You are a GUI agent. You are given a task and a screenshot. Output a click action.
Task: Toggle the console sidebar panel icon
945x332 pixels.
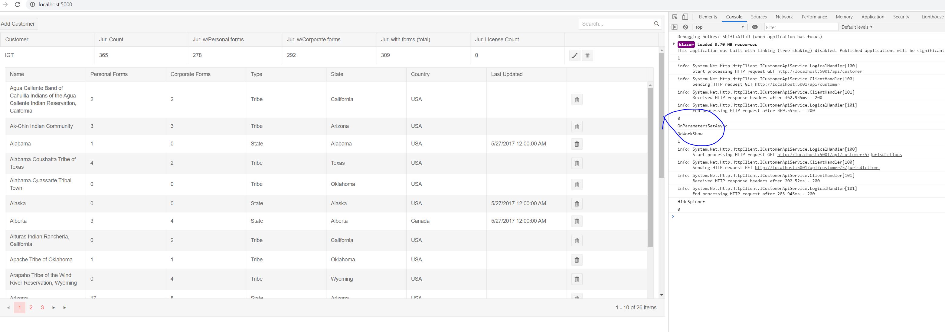point(674,27)
